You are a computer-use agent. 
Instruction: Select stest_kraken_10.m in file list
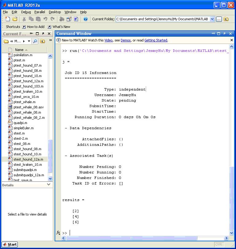[28, 165]
